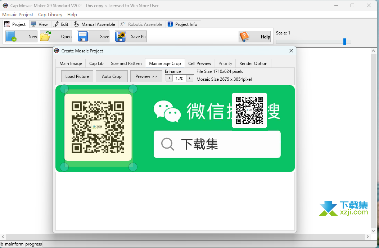
Task: Click the top-right crop handle
Action: click(x=133, y=89)
